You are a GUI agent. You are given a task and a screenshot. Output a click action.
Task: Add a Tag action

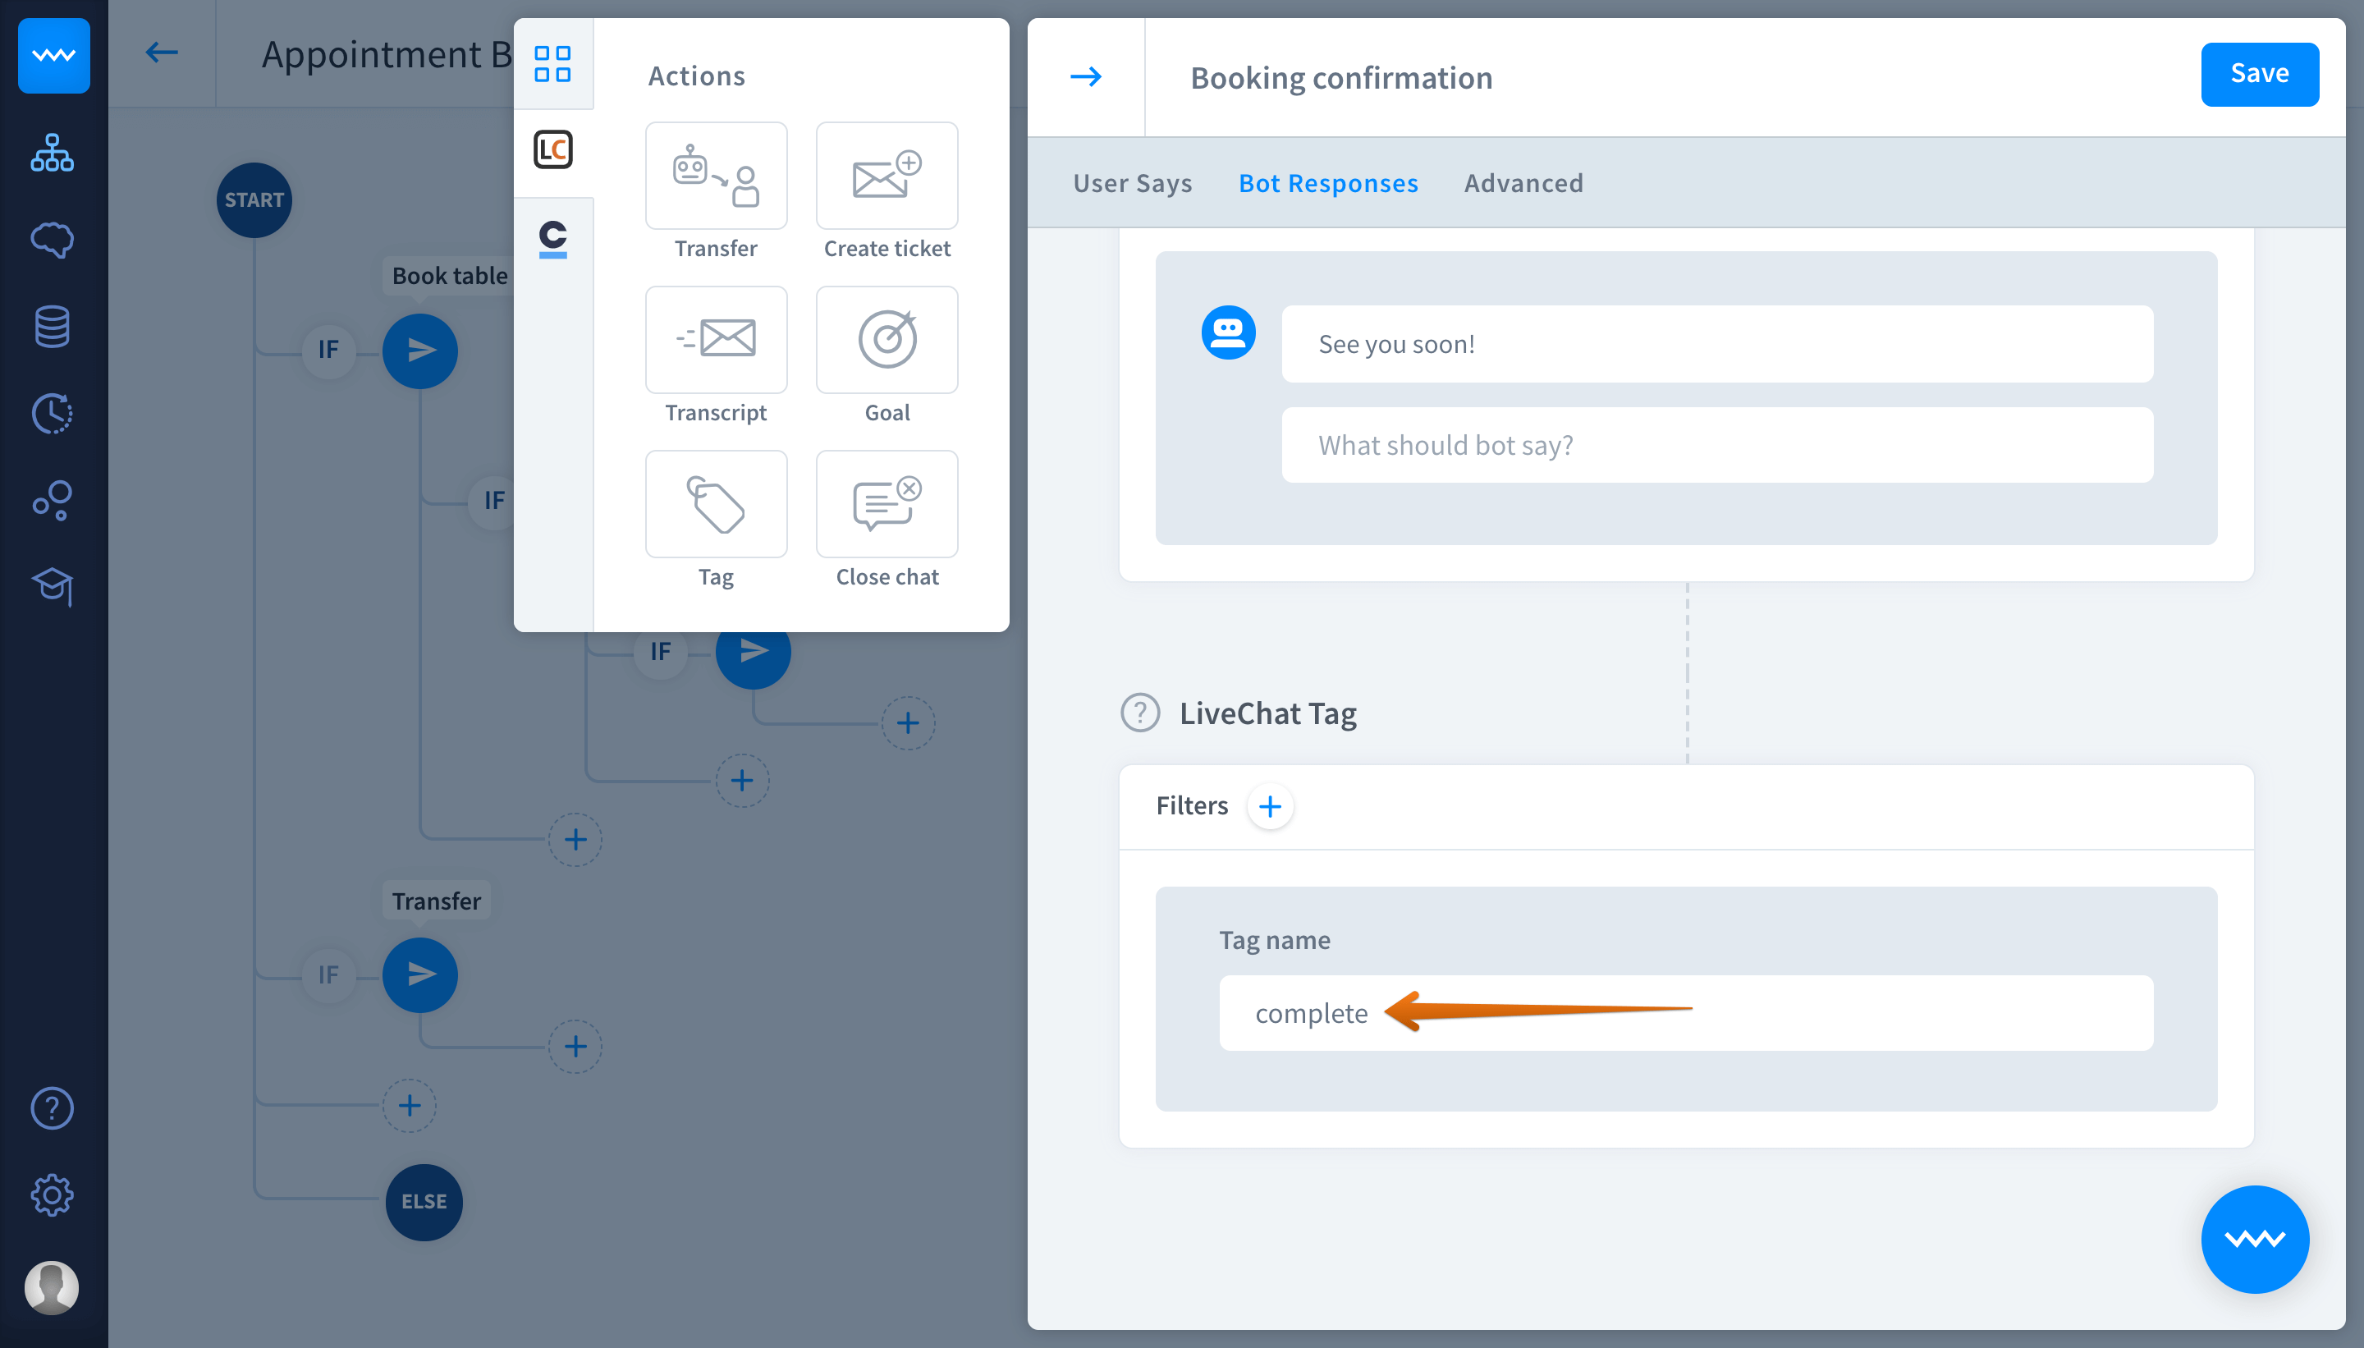tap(716, 505)
